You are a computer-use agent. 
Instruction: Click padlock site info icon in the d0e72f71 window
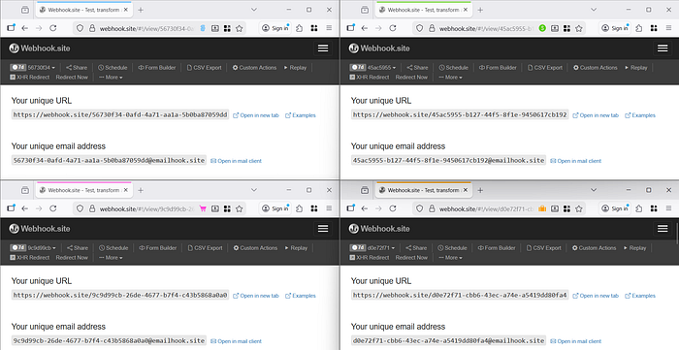coord(432,208)
